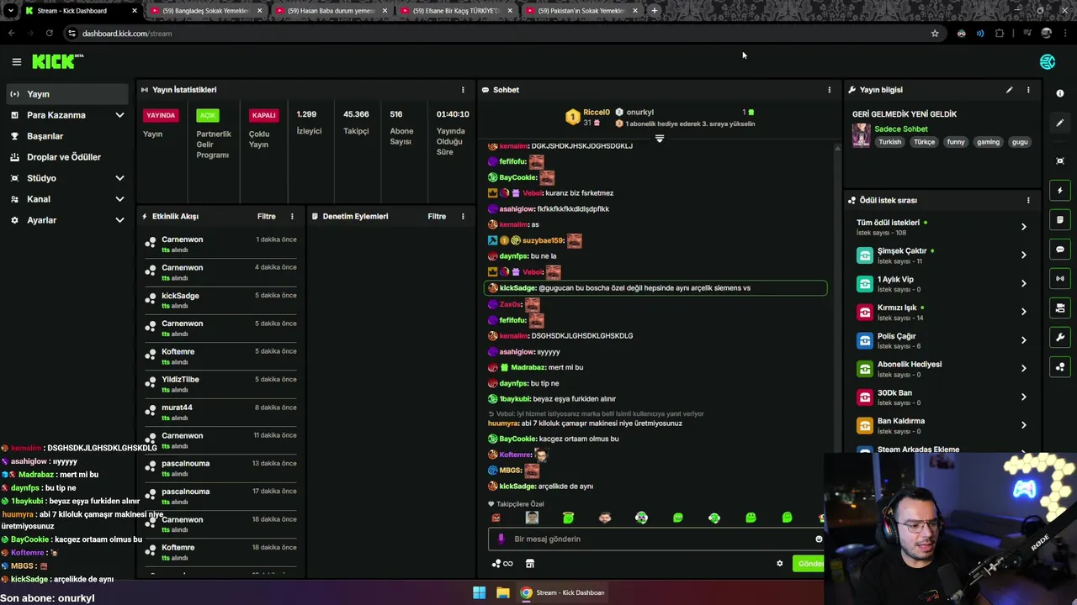Open browser extensions puzzle icon

(x=1000, y=34)
